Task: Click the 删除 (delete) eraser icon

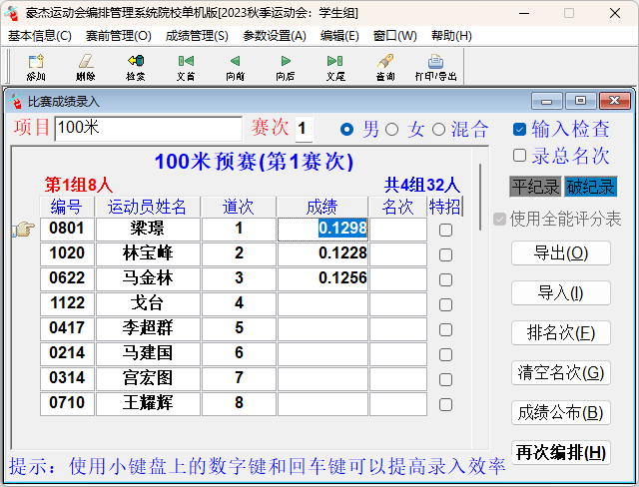Action: pos(86,67)
